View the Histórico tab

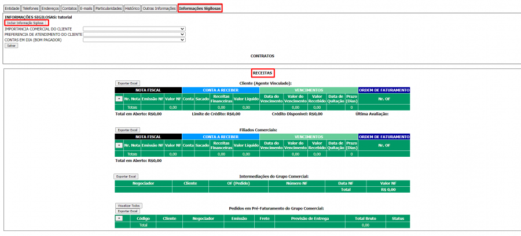132,9
